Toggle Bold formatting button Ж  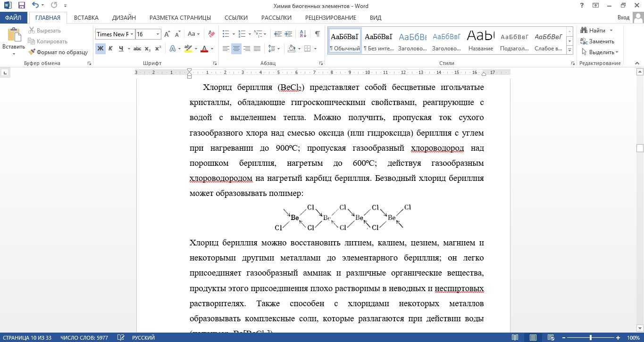click(x=100, y=49)
